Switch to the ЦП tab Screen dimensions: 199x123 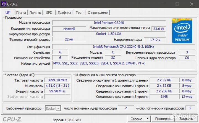8,12
